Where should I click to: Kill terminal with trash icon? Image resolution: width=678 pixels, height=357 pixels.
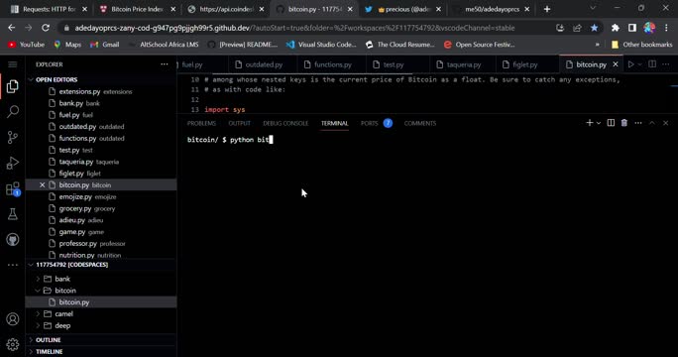623,123
